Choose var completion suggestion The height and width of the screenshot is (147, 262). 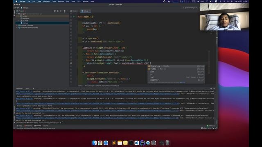point(176,77)
